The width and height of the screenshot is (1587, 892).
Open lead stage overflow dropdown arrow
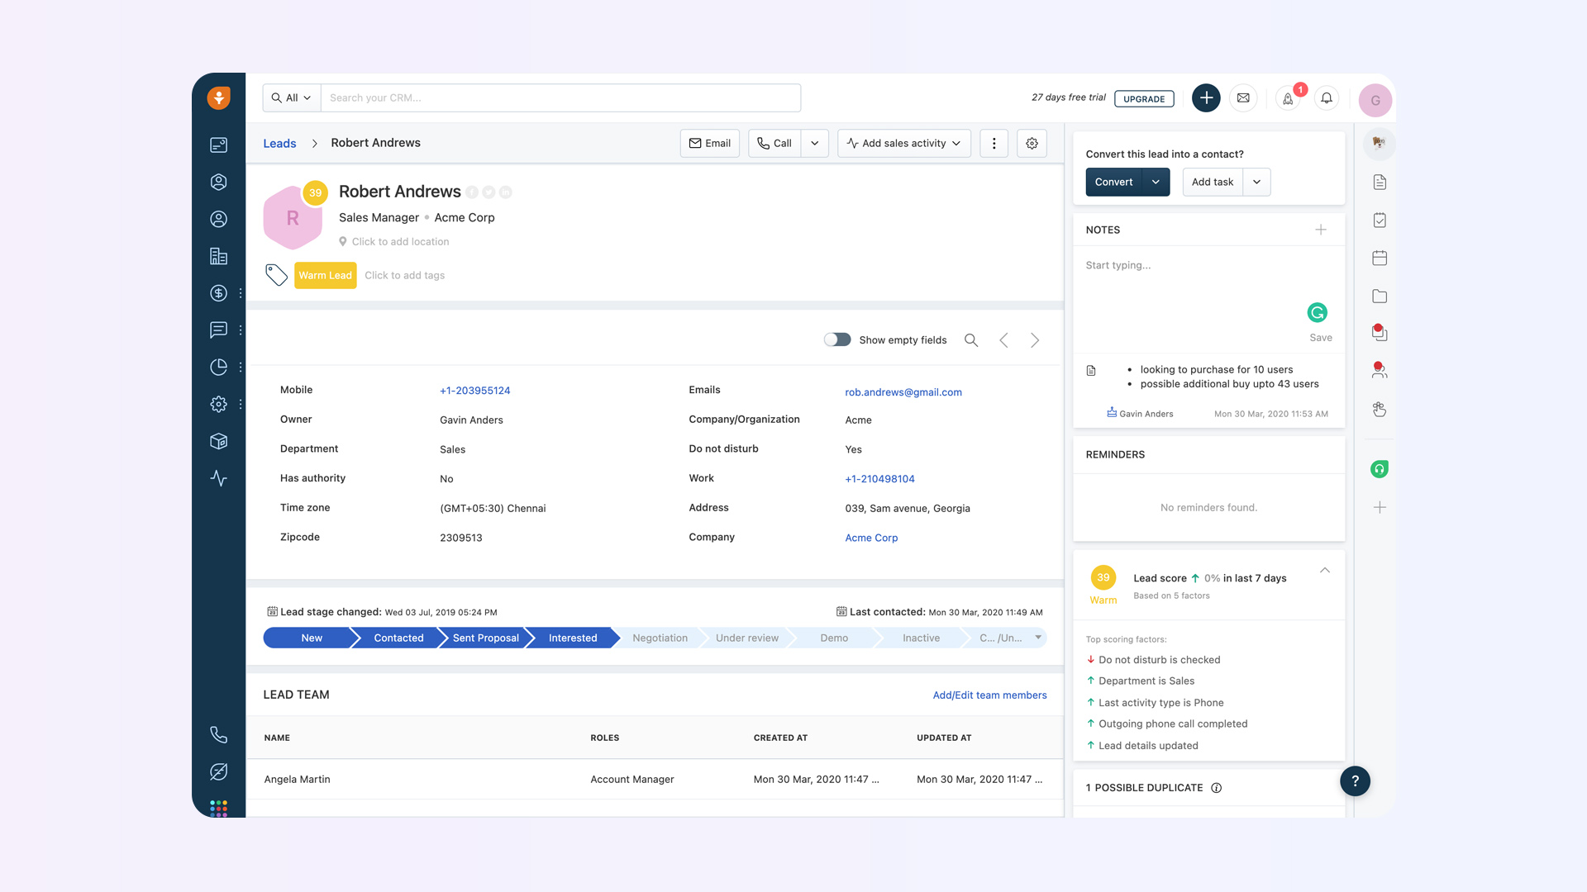(x=1038, y=637)
